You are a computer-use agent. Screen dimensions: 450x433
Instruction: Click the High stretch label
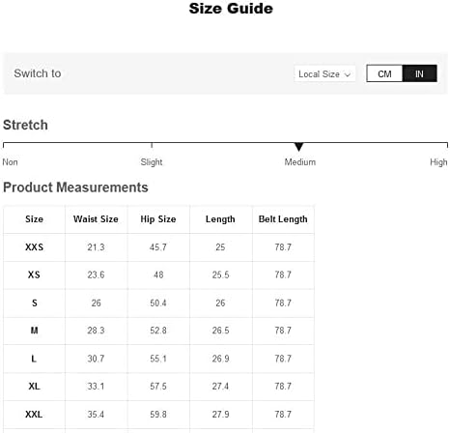438,162
